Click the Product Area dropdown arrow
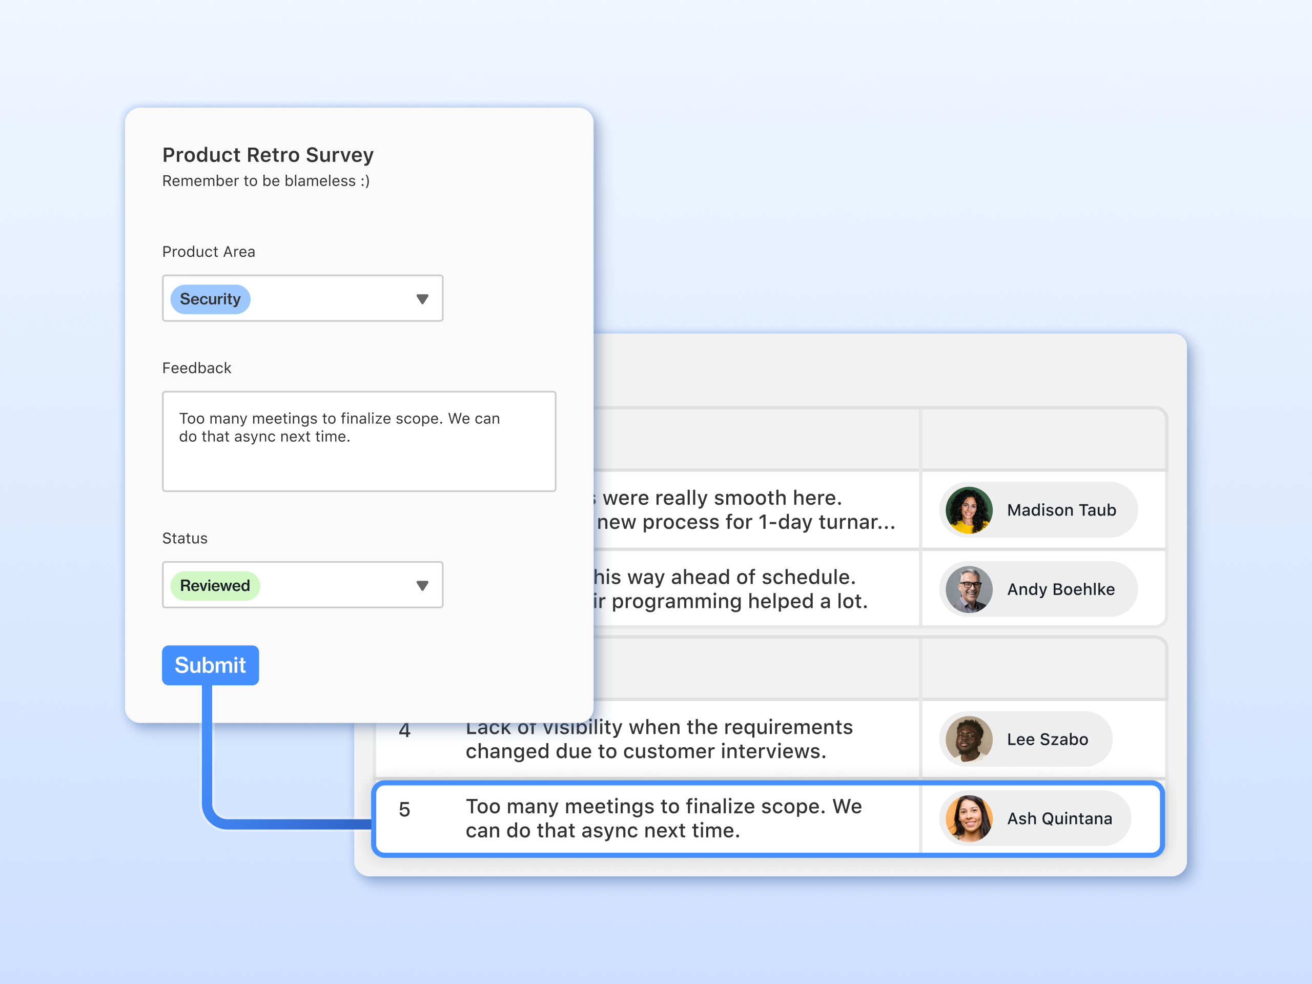The image size is (1312, 984). coord(422,299)
